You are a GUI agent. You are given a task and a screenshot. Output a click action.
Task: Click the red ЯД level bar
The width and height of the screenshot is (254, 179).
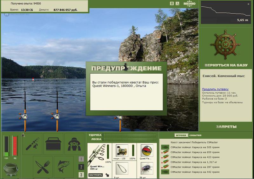(15, 146)
